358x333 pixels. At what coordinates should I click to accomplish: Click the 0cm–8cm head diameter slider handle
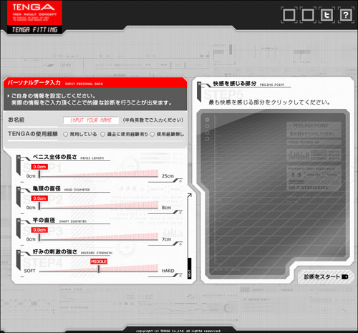(39, 206)
